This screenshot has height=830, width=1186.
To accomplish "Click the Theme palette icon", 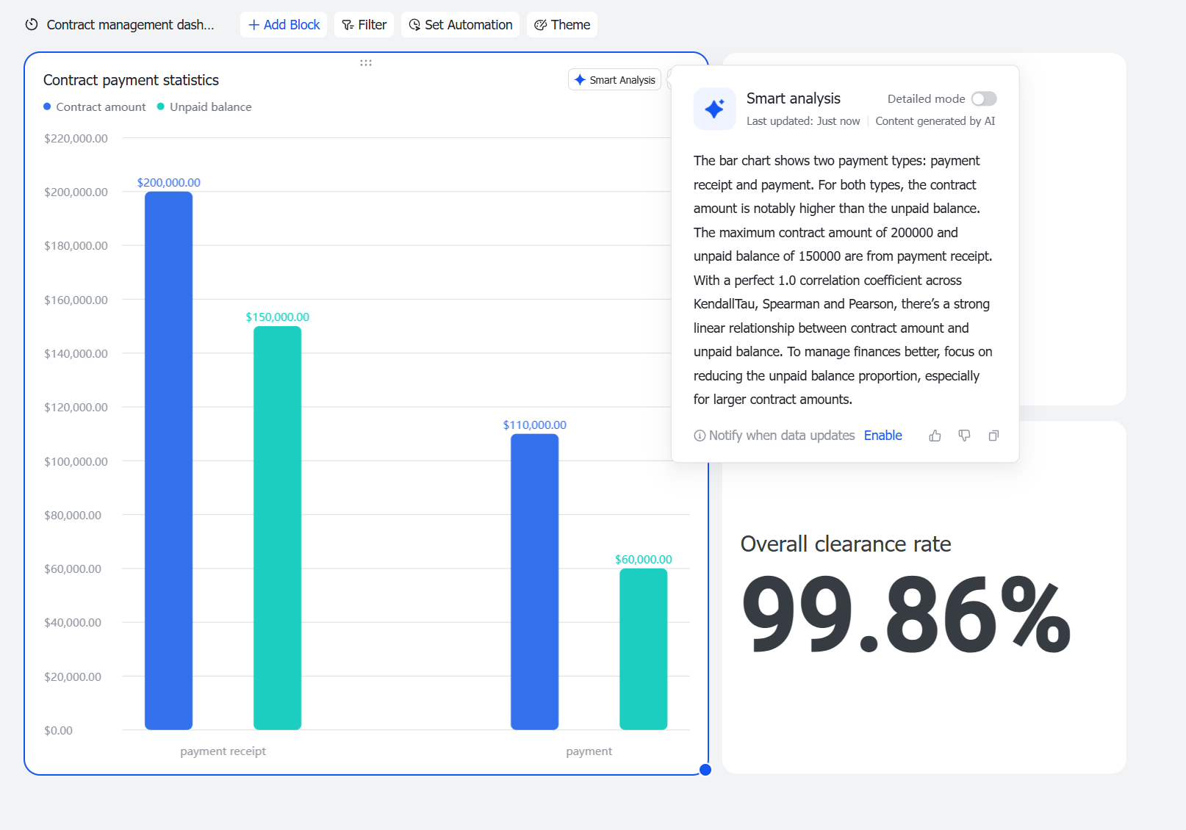I will [540, 25].
